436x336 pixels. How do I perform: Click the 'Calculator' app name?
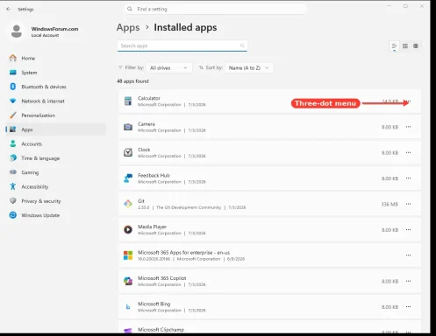point(149,98)
